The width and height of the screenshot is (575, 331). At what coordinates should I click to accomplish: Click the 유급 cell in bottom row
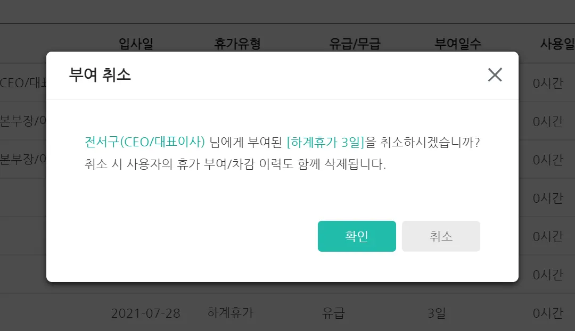[333, 313]
